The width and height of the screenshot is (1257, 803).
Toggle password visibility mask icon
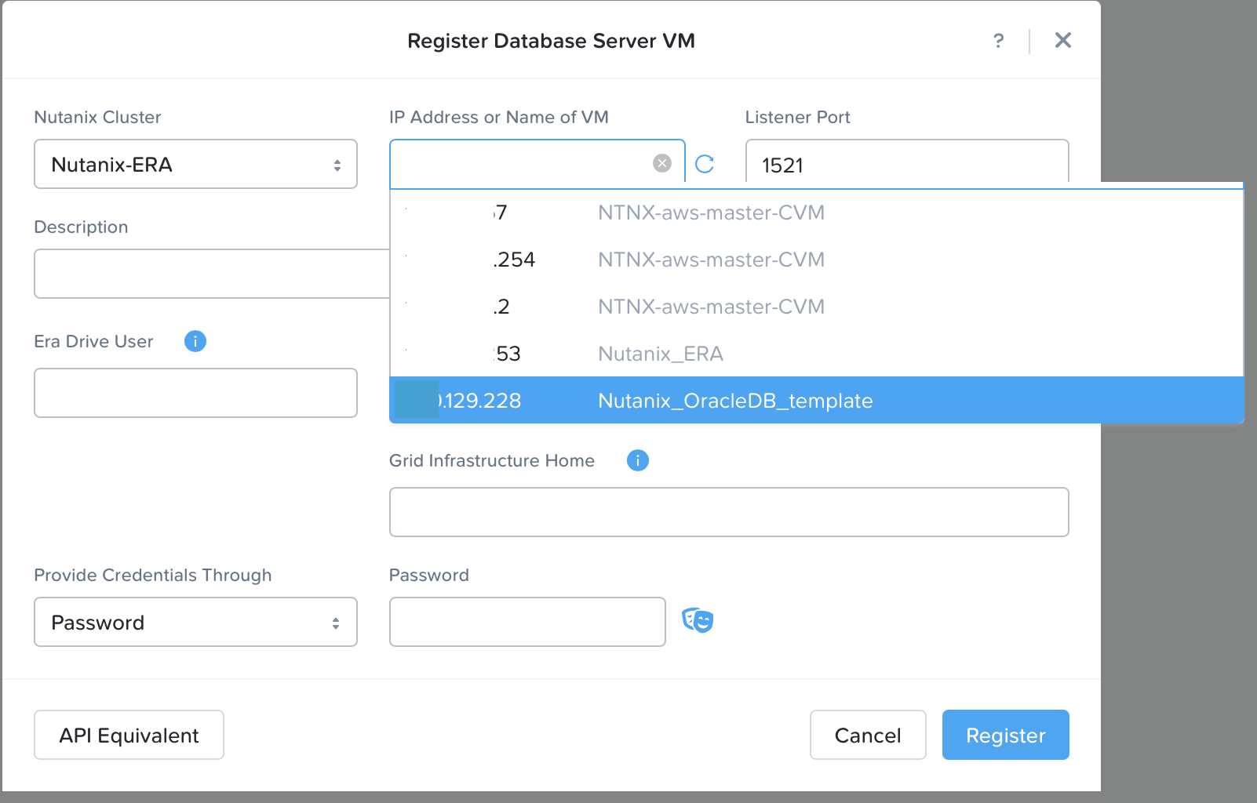point(698,621)
